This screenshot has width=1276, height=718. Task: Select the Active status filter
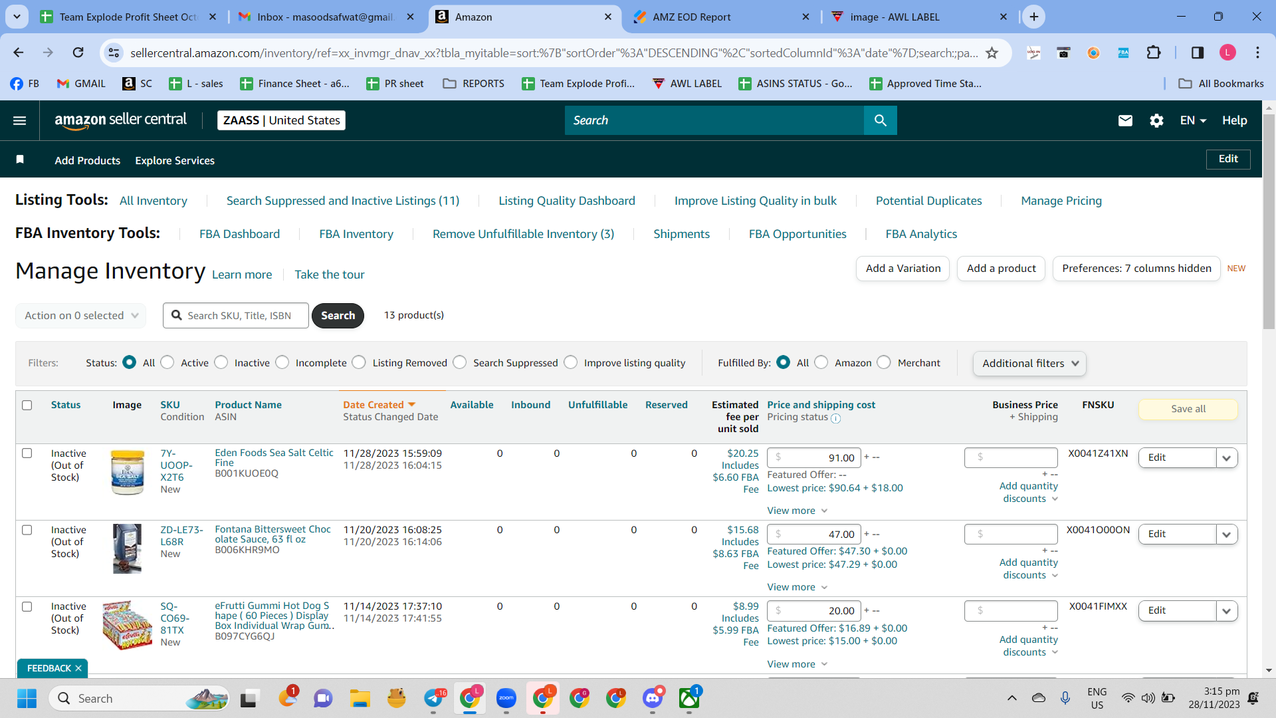click(167, 362)
